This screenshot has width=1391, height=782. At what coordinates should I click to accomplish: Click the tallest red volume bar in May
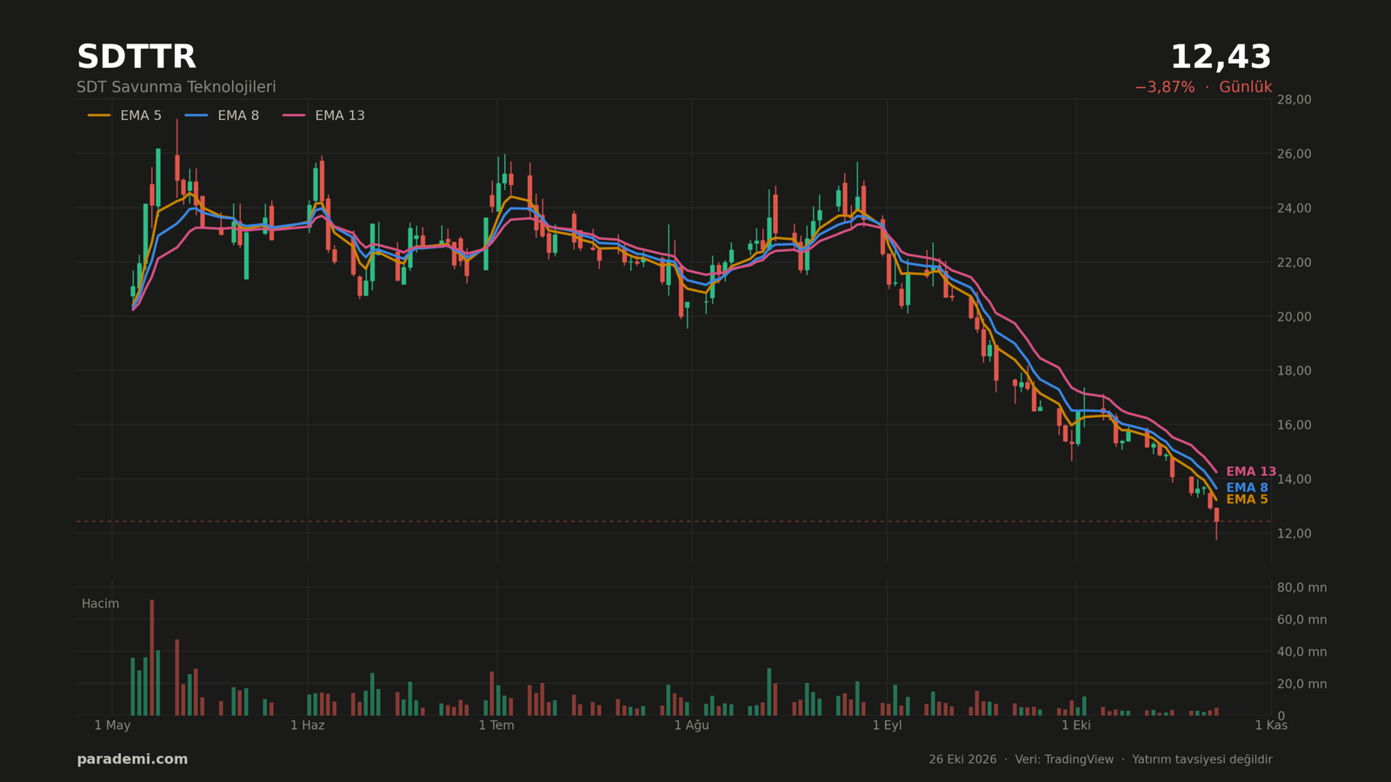coord(152,658)
